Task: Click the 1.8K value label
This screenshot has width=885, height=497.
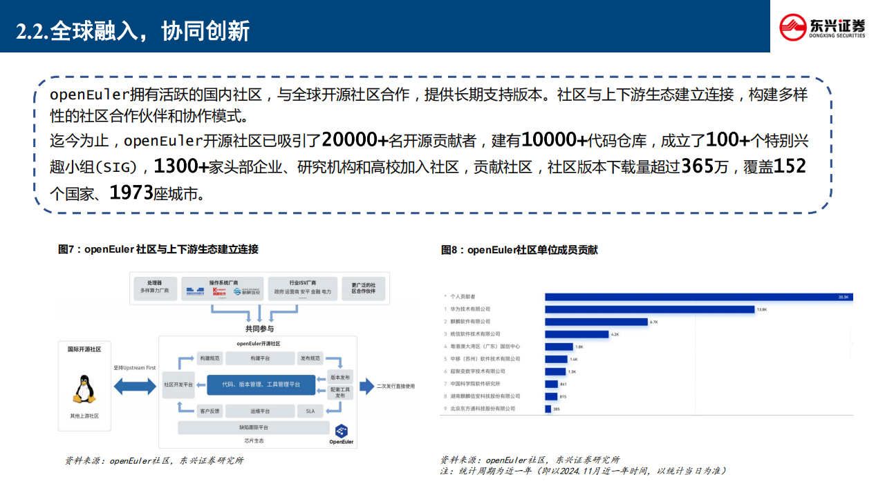Action: (x=579, y=347)
